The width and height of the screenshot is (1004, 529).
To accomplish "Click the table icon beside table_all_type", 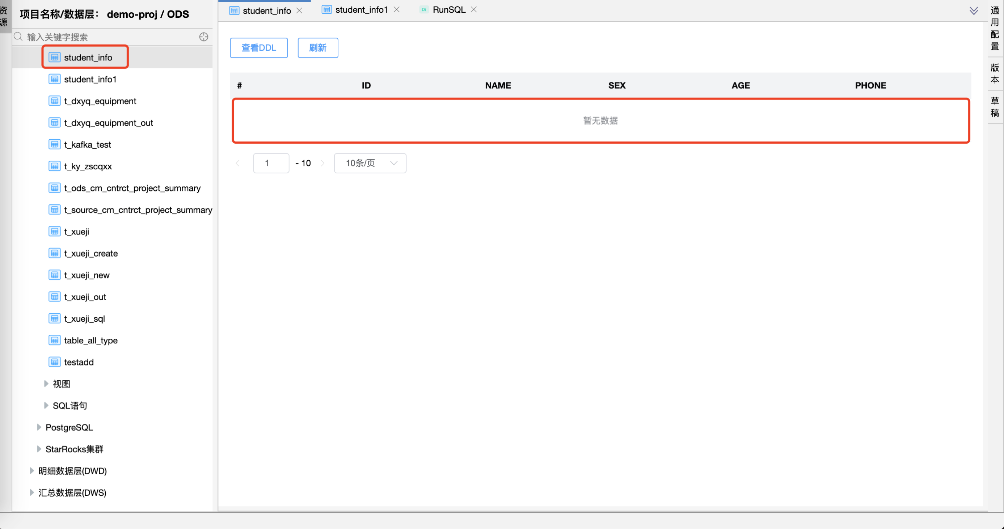I will [x=54, y=340].
